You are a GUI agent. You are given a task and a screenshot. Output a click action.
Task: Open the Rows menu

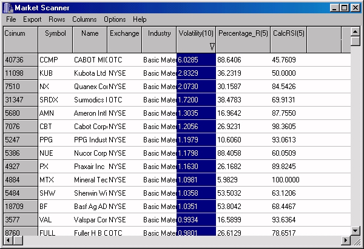[57, 19]
